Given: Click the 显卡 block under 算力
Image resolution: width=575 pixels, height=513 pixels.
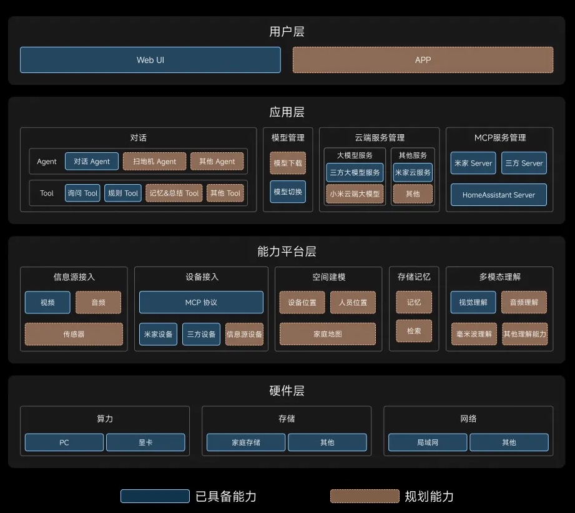Looking at the screenshot, I should pyautogui.click(x=145, y=442).
